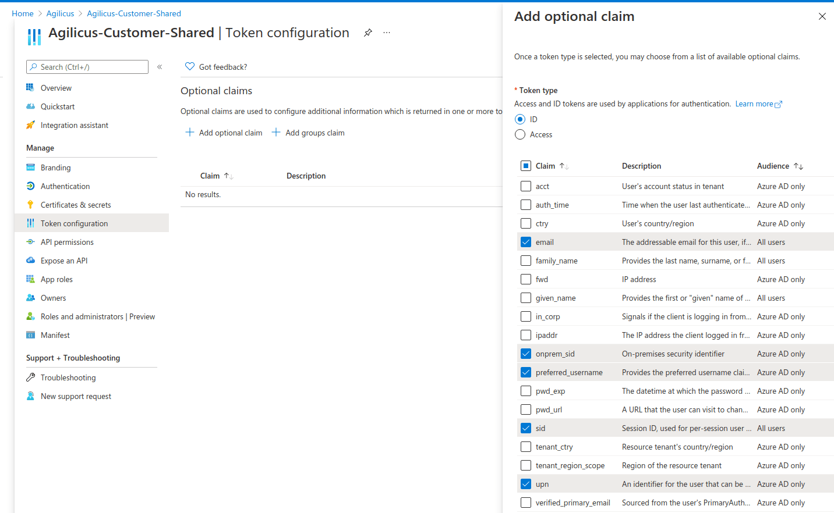Collapse the left navigation menu
Image resolution: width=834 pixels, height=513 pixels.
[x=160, y=67]
